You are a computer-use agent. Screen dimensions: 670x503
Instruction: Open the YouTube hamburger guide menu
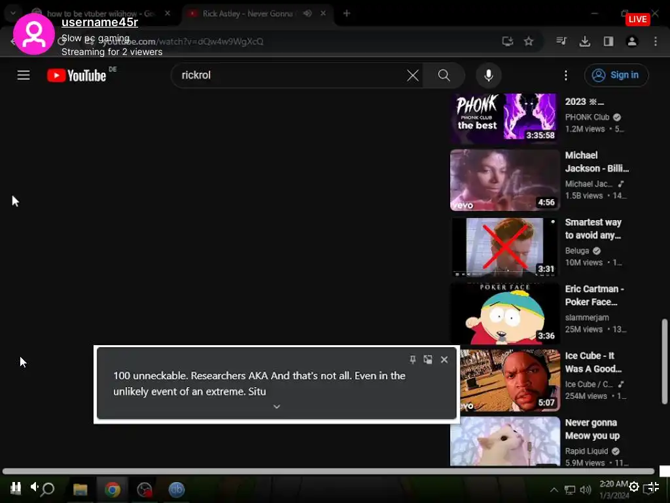tap(24, 75)
